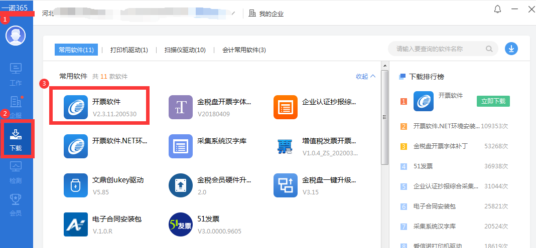536x248 pixels.
Task: Open the 我的企业 link
Action: pyautogui.click(x=266, y=14)
